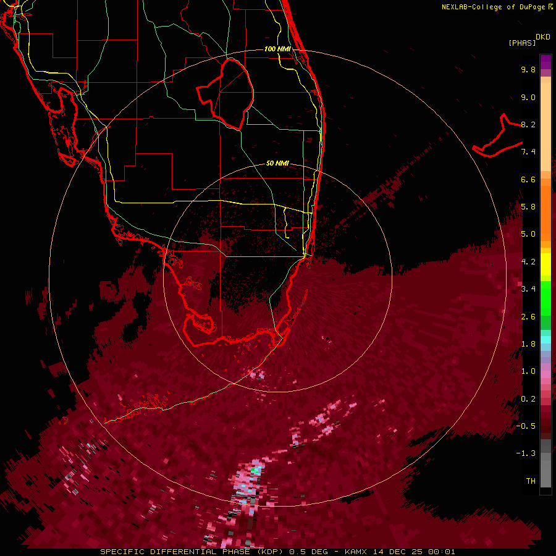Screen dimensions: 556x556
Task: Select the 0.2 scale value
Action: coord(528,399)
